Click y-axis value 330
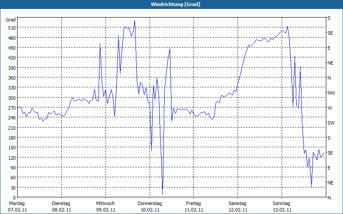This screenshot has height=214, width=343. point(12,88)
